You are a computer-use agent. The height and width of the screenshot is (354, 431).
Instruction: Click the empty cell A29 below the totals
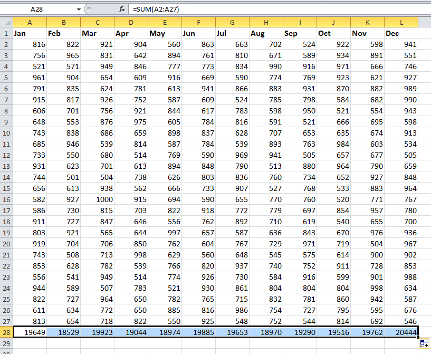click(x=30, y=343)
